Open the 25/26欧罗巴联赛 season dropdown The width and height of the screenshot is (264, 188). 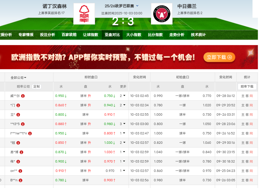tap(137, 6)
